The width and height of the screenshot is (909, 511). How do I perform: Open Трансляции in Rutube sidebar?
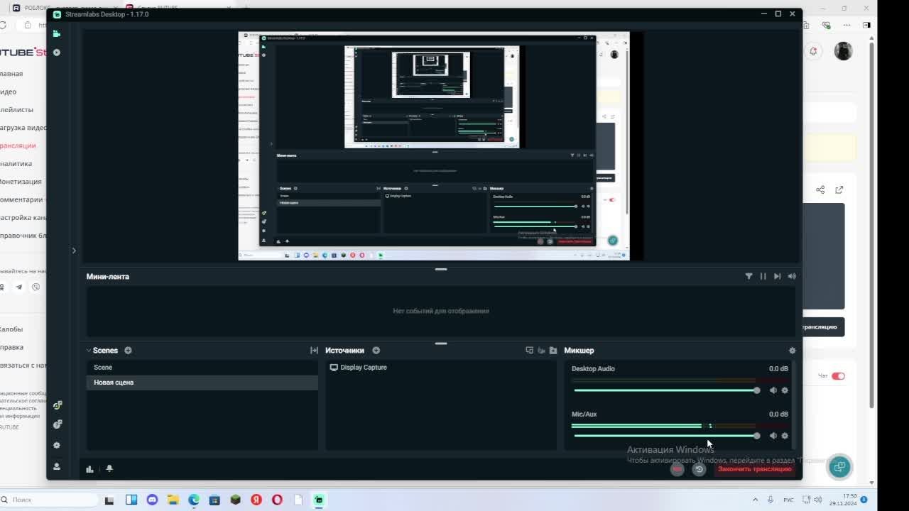click(18, 145)
